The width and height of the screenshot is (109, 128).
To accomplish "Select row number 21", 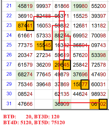I will coord(9,6).
